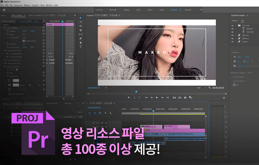
Task: Select the Selection arrow tool
Action: 81,18
